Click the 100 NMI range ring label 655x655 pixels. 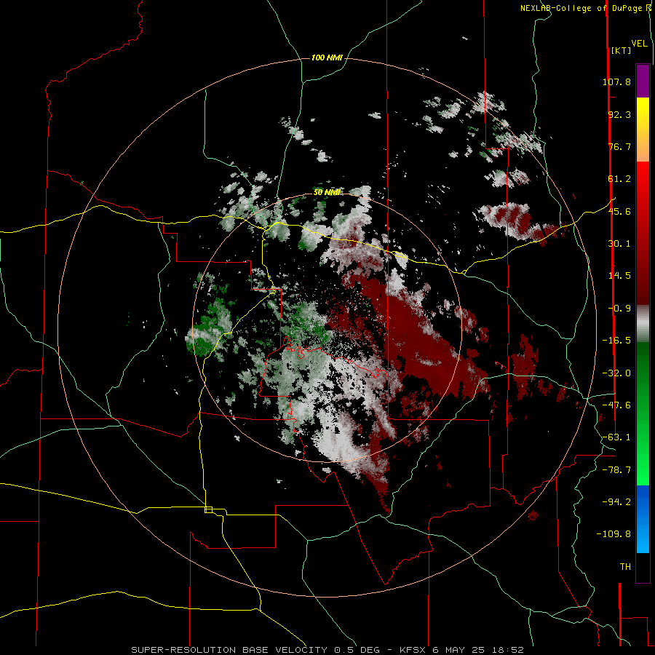point(327,57)
